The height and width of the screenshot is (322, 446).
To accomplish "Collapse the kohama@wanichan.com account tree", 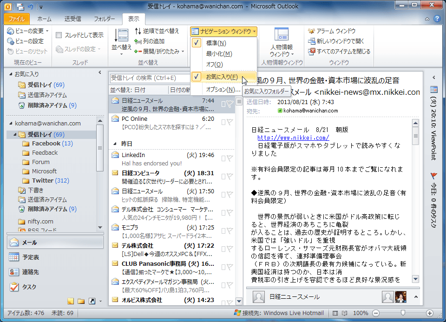I will tap(11, 124).
